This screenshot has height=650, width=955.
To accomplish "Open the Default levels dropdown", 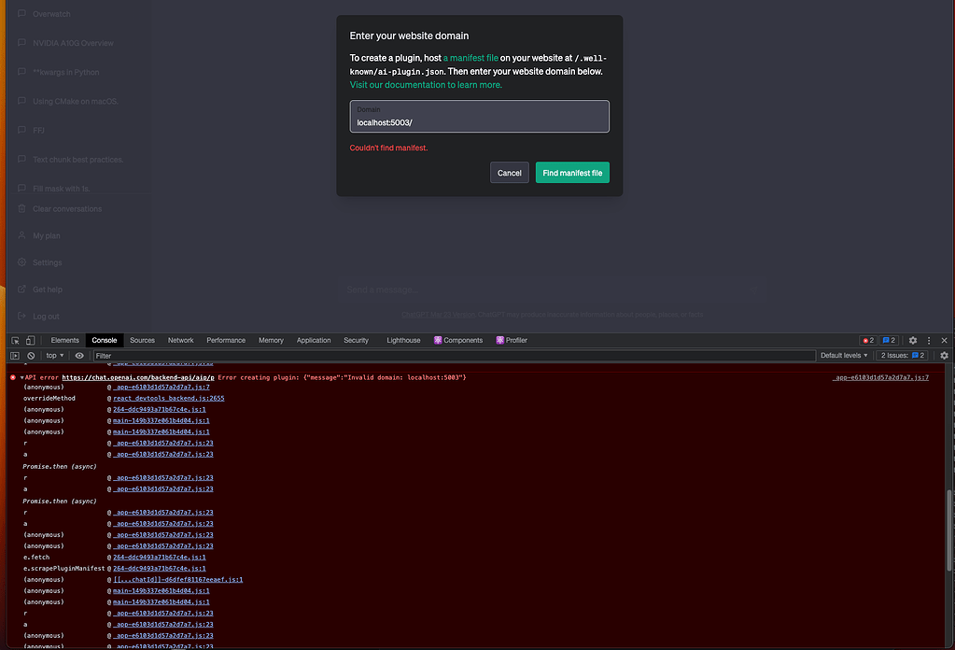I will (842, 355).
